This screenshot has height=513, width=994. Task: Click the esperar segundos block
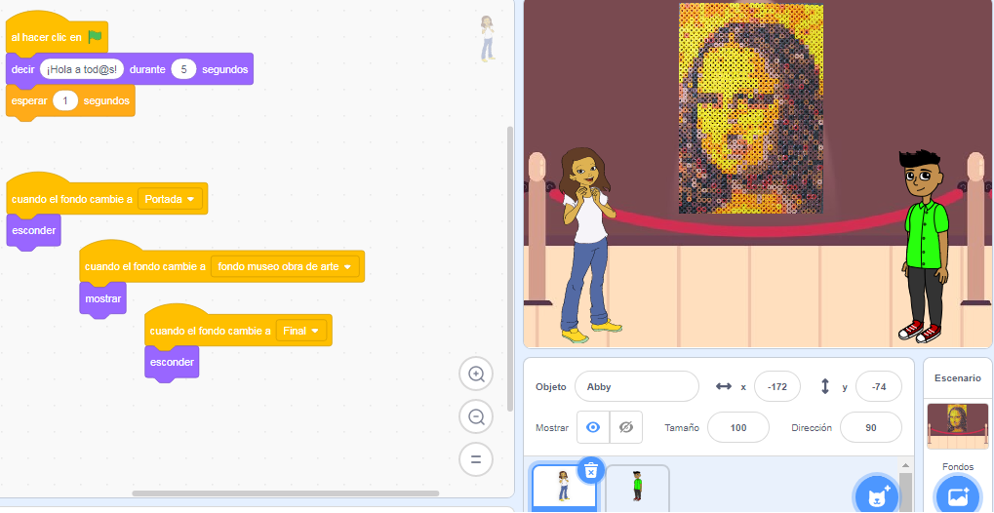coord(70,101)
